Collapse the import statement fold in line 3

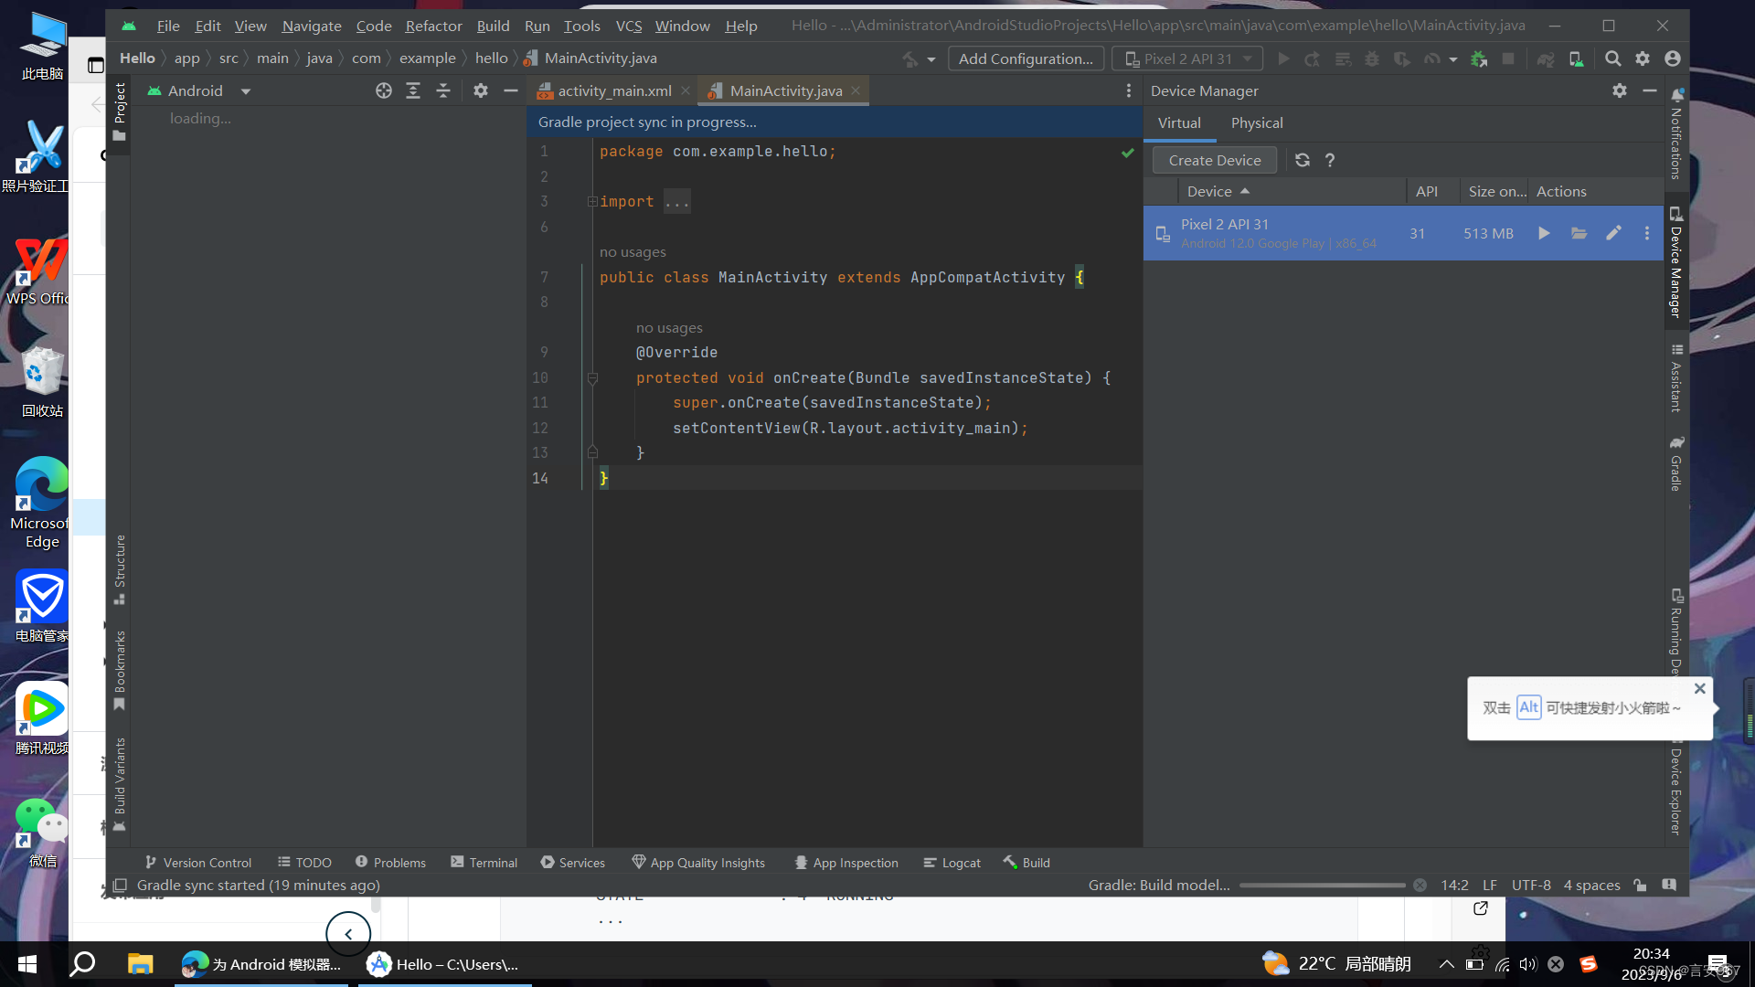coord(593,201)
